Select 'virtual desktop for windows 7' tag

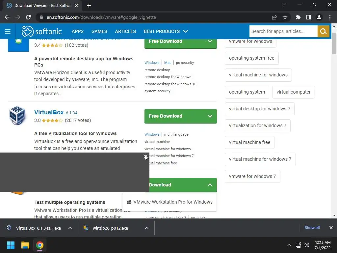(x=260, y=109)
